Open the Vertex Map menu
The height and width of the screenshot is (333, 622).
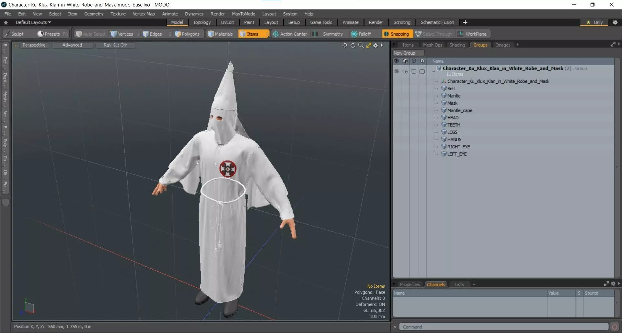[x=144, y=14]
